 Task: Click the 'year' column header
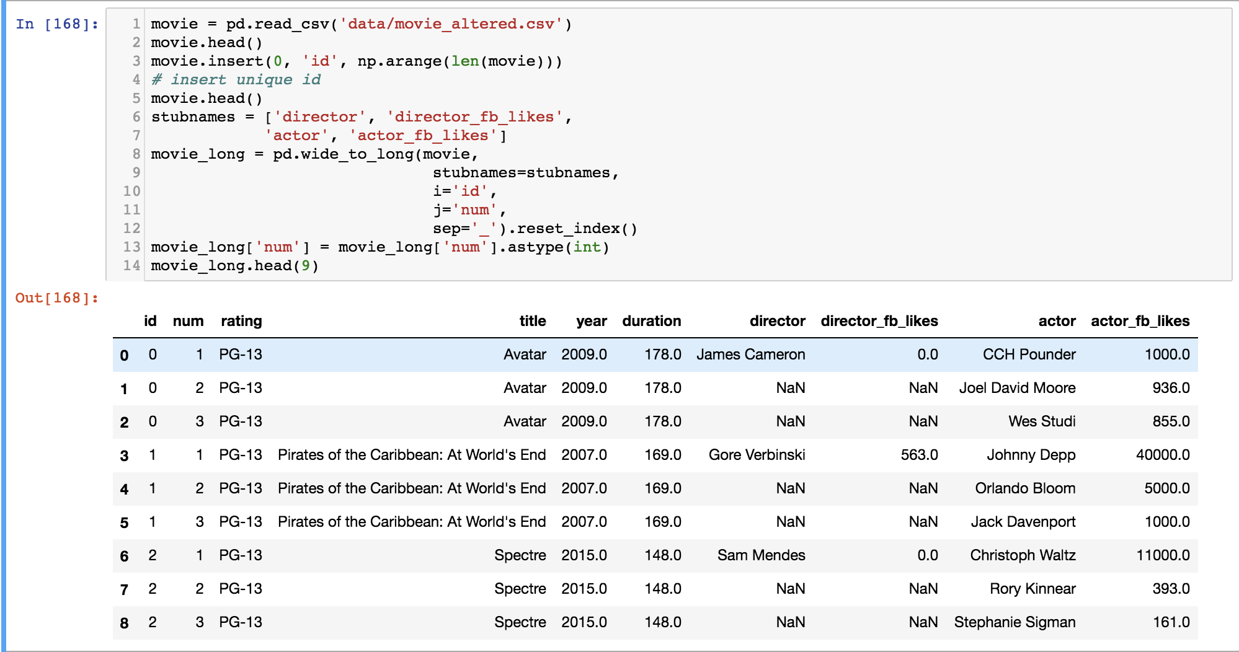coord(592,321)
